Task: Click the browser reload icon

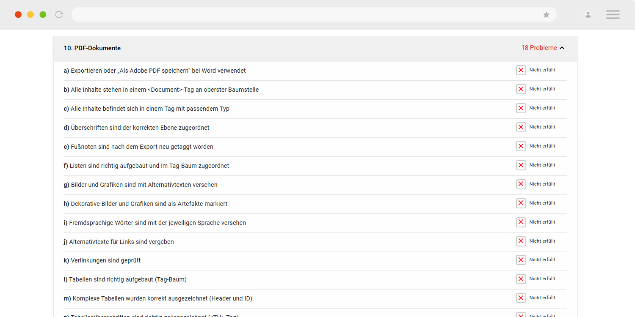Action: coord(59,15)
